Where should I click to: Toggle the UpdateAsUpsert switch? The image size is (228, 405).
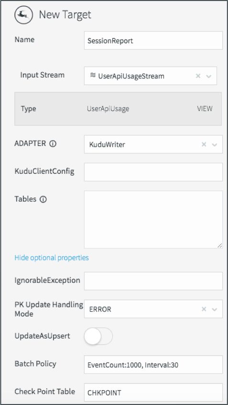(x=98, y=336)
